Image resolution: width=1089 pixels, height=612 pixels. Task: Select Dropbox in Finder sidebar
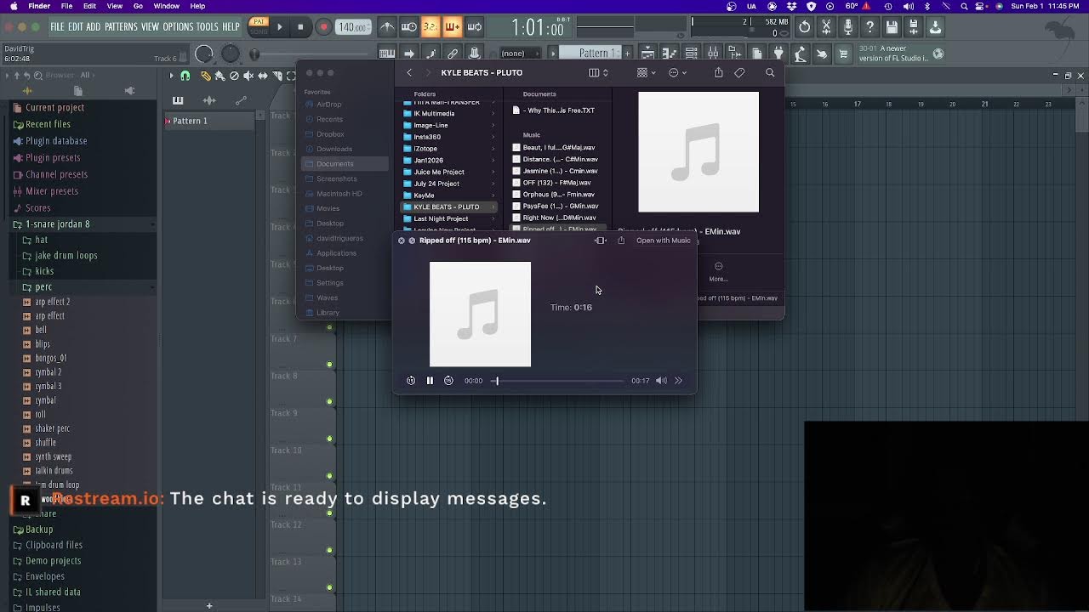330,134
